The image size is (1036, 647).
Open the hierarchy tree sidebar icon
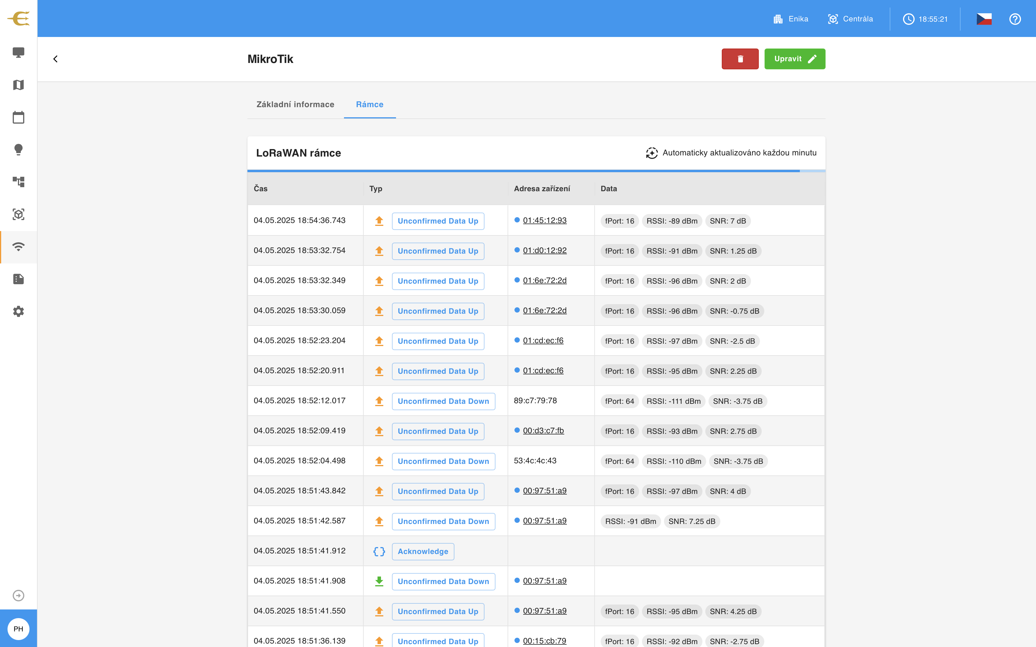(x=18, y=182)
